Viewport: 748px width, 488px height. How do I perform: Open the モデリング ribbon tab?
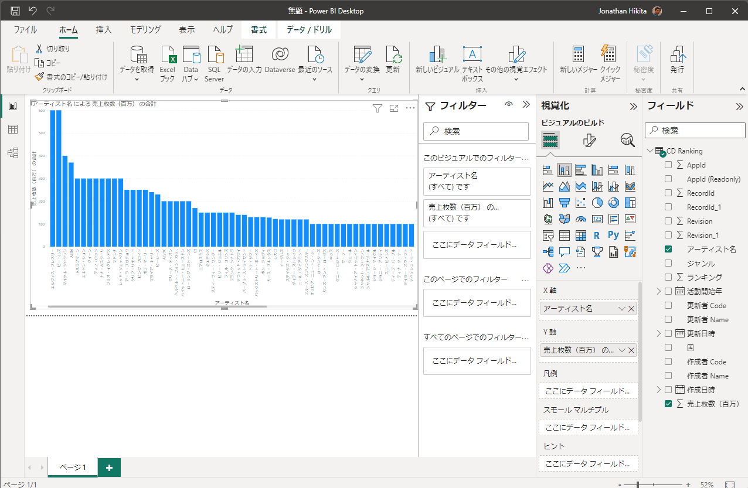pos(145,30)
